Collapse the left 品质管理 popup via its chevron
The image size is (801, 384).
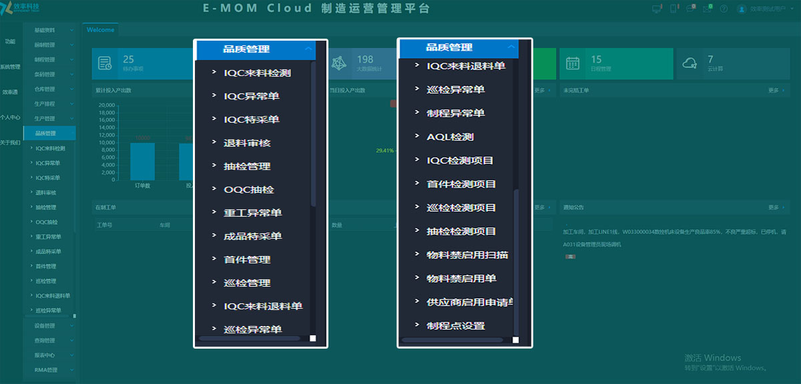[308, 48]
